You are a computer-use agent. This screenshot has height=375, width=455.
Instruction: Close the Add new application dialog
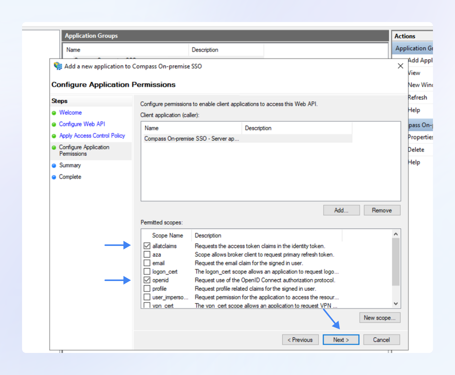pyautogui.click(x=400, y=66)
